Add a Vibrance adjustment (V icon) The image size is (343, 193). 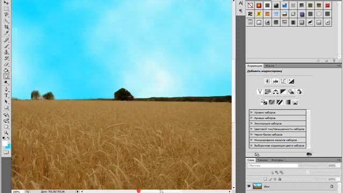click(x=259, y=92)
